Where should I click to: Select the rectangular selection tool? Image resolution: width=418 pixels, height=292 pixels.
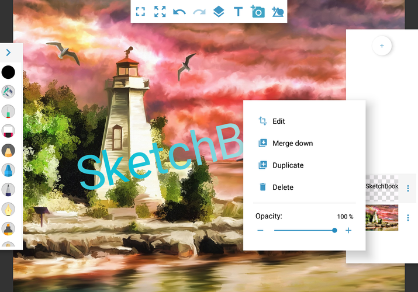(140, 12)
